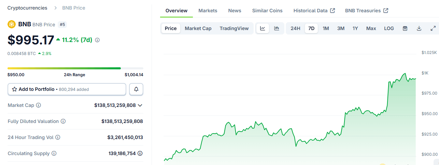The width and height of the screenshot is (439, 165).
Task: Set chart range to 24H
Action: (x=295, y=28)
